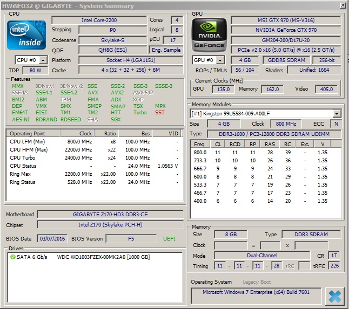Viewport: 349px width, 309px height.
Task: Select the CL column header
Action: pos(218,144)
